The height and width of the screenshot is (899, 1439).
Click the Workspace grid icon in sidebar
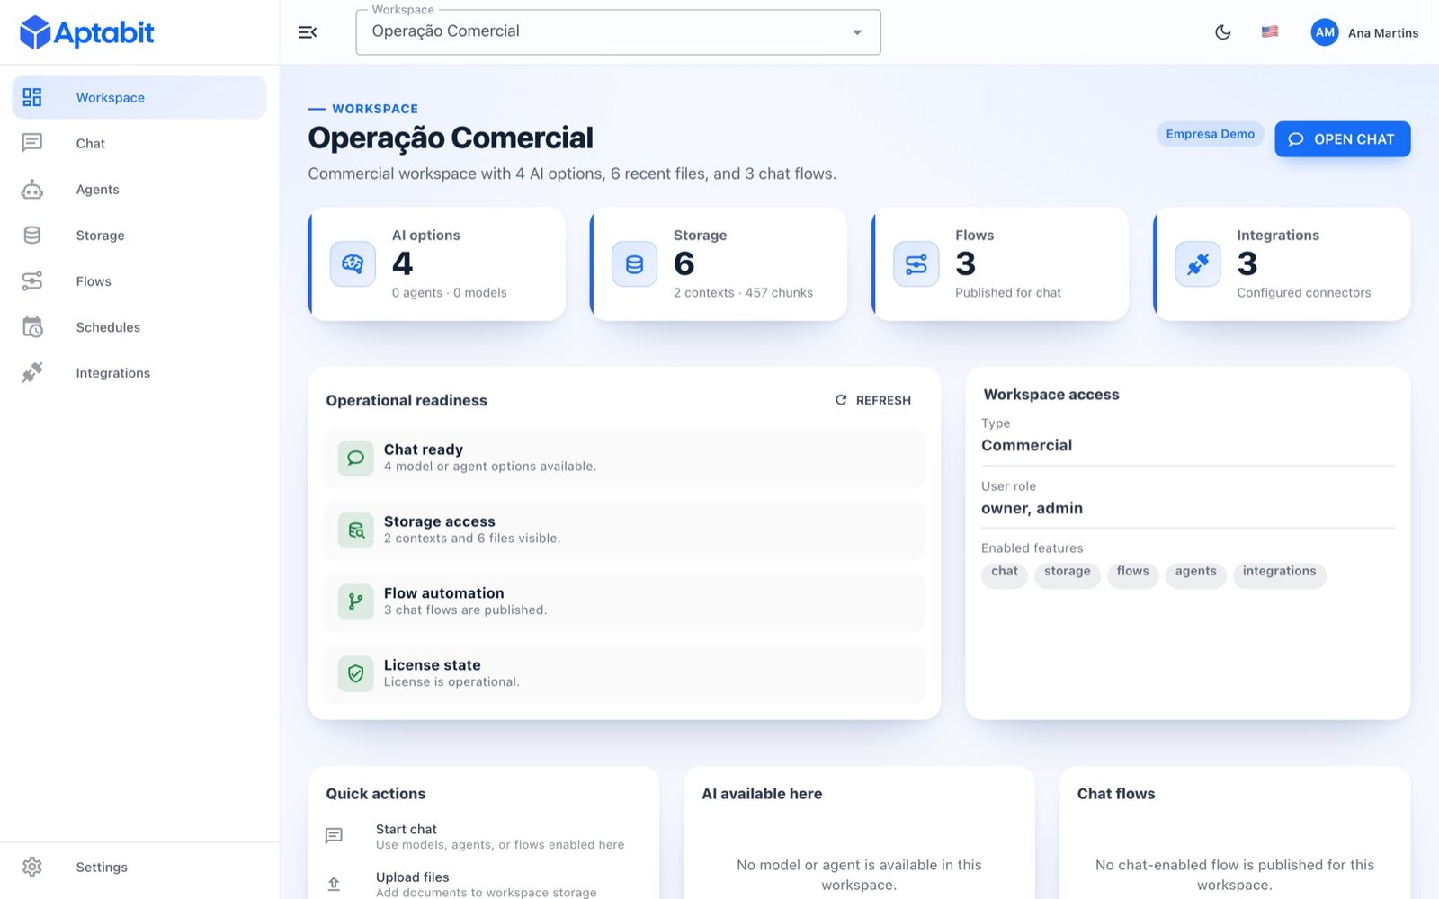point(32,97)
